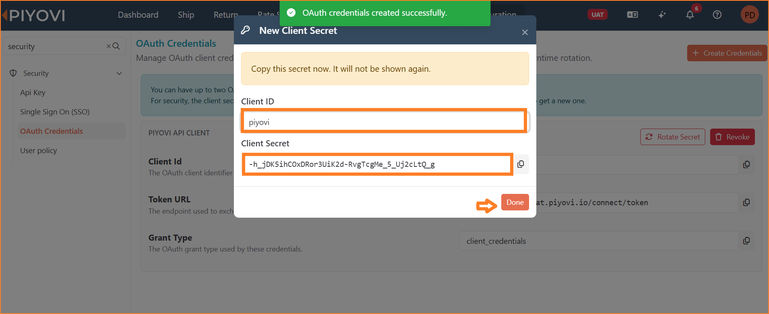This screenshot has height=314, width=769.
Task: Open the Dashboard menu
Action: (x=138, y=15)
